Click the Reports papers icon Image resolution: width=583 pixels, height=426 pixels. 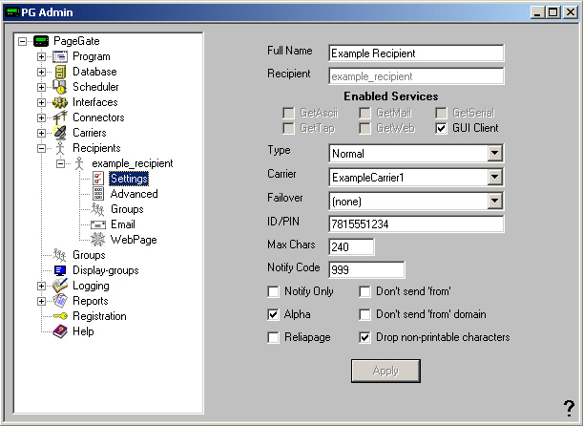tap(60, 301)
